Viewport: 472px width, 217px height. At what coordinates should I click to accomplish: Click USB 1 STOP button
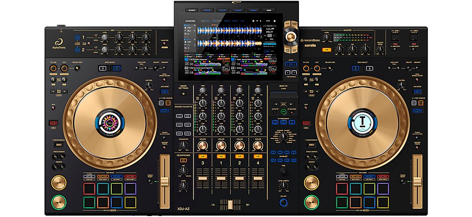394,49
